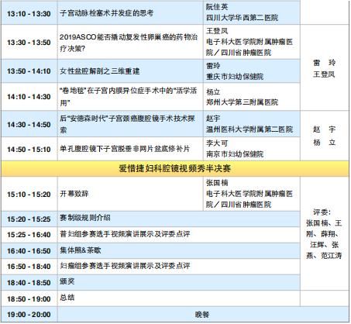Click the yellow 爱惜捷妇科腔镜视频秀半决赛 header
Image resolution: width=351 pixels, height=324 pixels.
(175, 169)
